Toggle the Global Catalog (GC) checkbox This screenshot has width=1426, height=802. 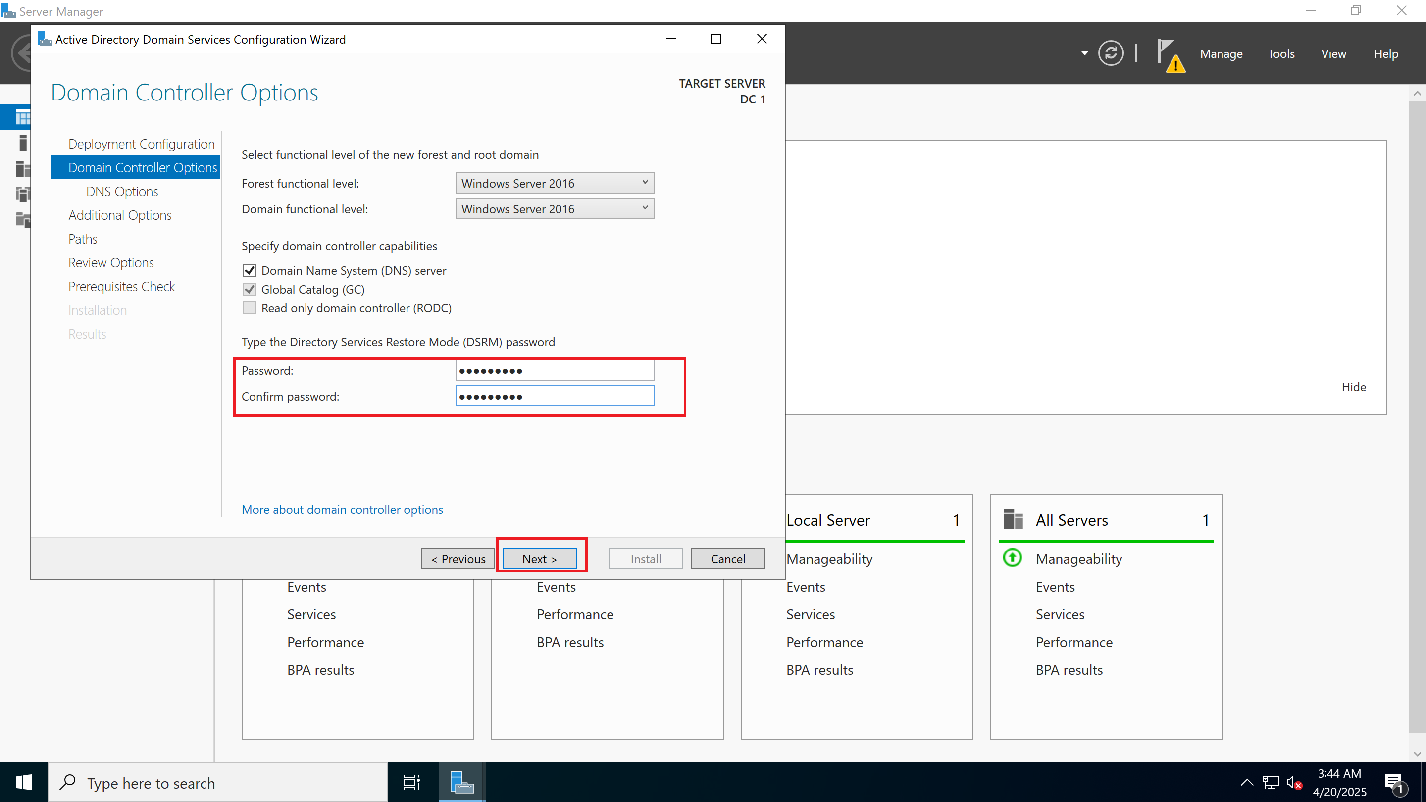tap(250, 289)
